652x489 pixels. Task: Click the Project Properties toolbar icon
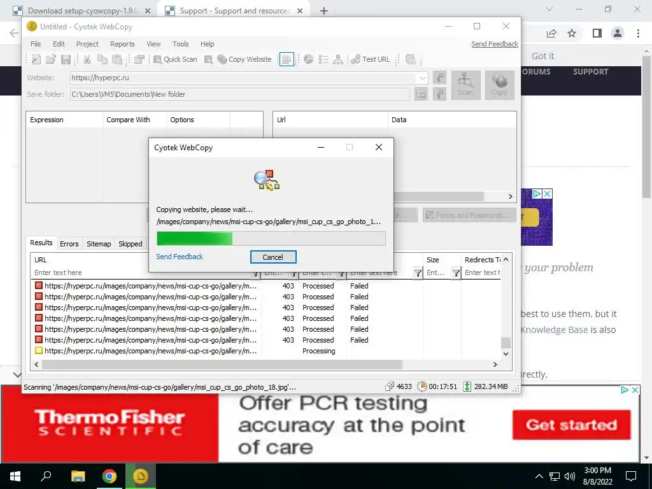click(139, 59)
